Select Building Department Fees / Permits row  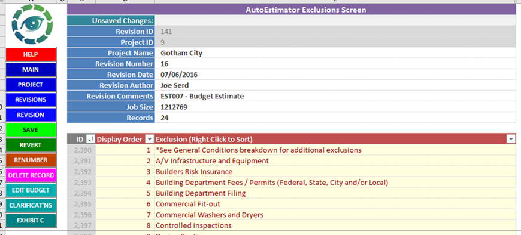click(335, 183)
